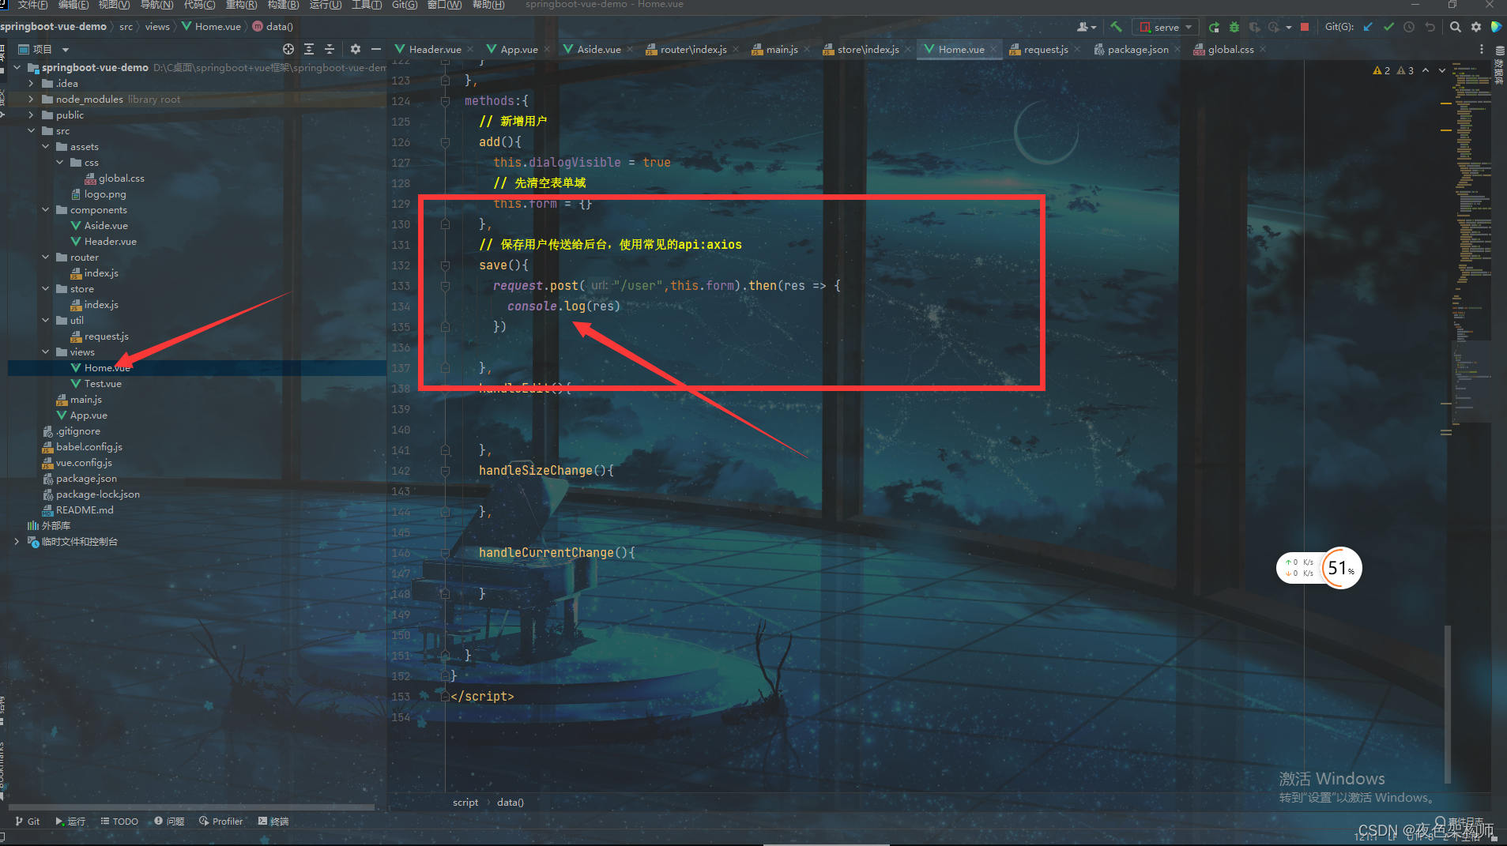
Task: Rerun the serve configuration
Action: pyautogui.click(x=1214, y=27)
